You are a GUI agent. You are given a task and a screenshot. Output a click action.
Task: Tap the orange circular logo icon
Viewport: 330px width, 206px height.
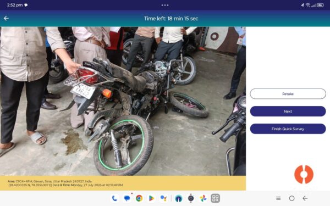[x=304, y=175]
